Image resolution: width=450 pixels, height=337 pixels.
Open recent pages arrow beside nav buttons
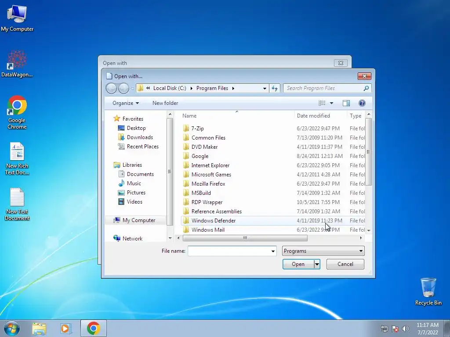coord(132,89)
